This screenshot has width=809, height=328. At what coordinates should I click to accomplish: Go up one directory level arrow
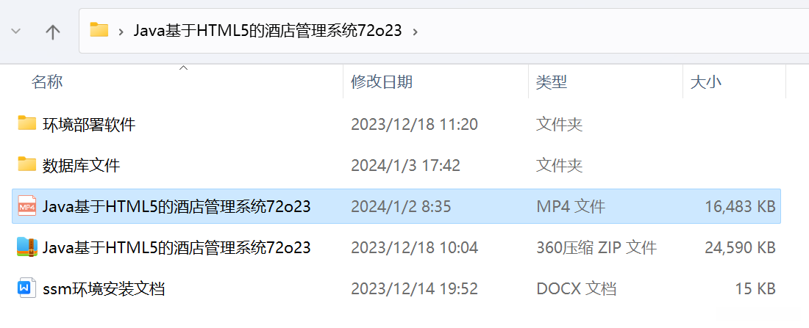tap(53, 32)
